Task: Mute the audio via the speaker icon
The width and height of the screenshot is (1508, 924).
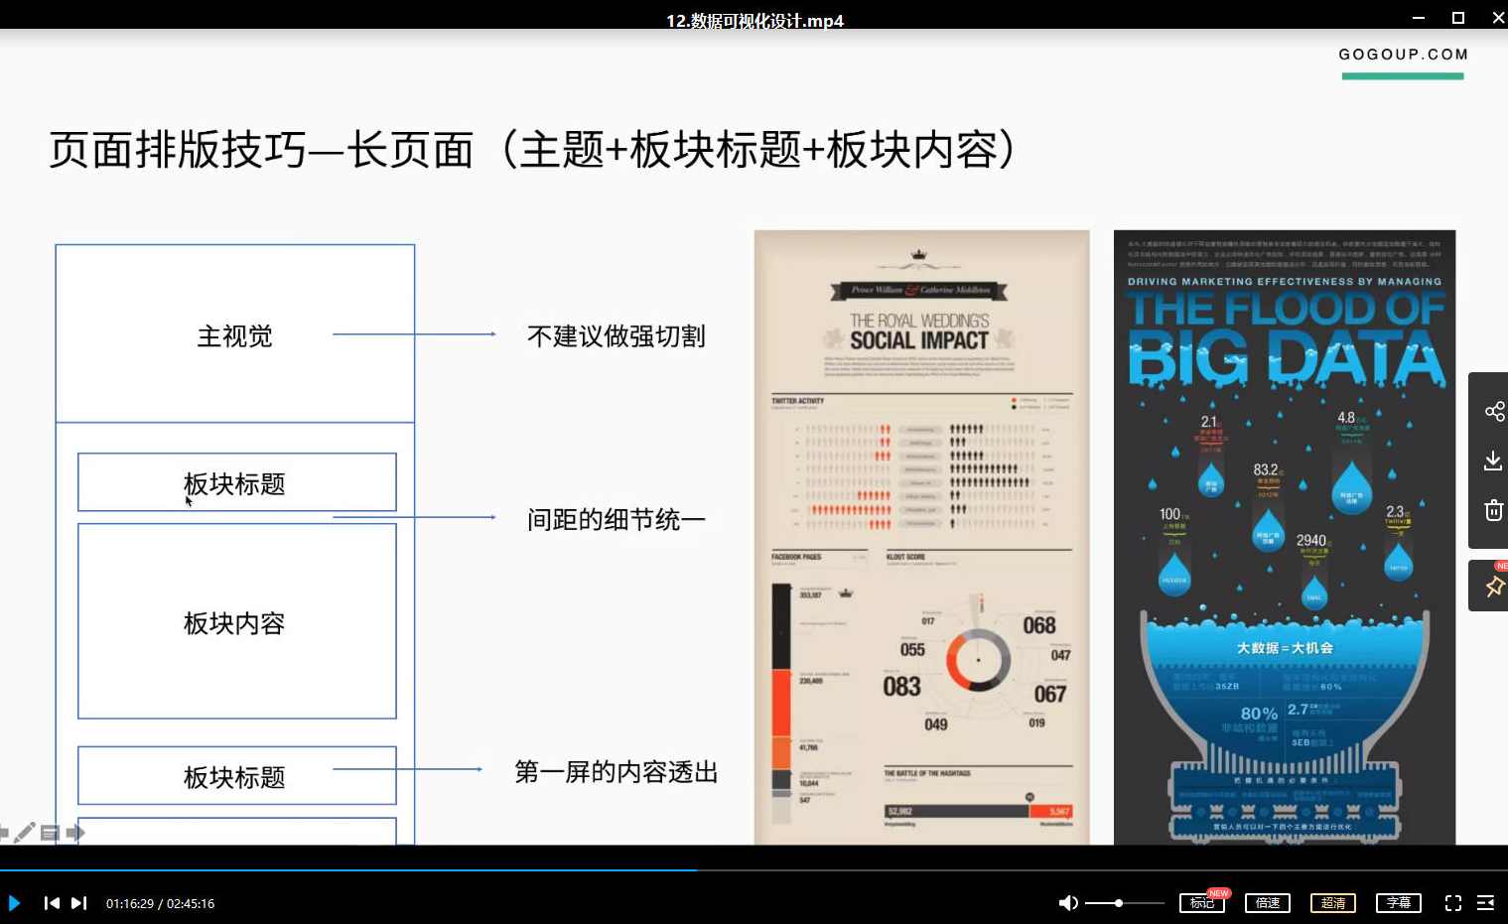Action: coord(1067,903)
